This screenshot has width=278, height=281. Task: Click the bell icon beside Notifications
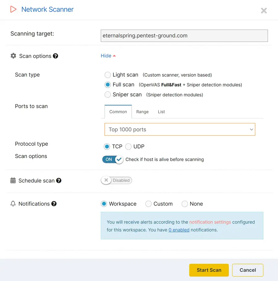tap(13, 204)
